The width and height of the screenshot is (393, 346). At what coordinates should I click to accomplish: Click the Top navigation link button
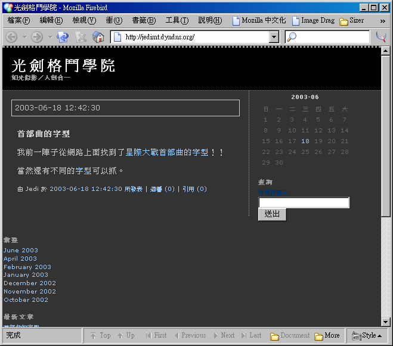(x=101, y=335)
